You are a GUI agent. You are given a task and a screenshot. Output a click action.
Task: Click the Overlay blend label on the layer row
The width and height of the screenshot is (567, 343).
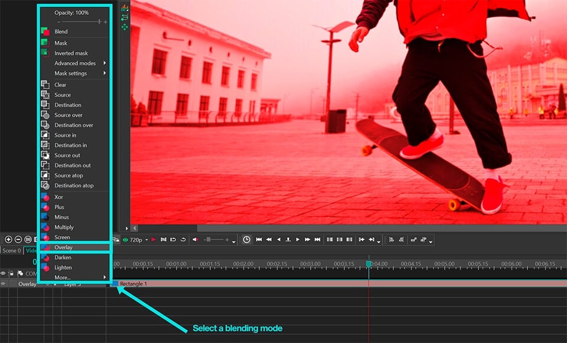tap(28, 284)
